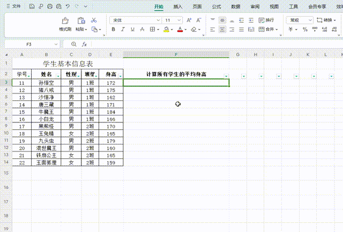Click the Increase Indent icon
343x232 pixels.
[x=251, y=20]
